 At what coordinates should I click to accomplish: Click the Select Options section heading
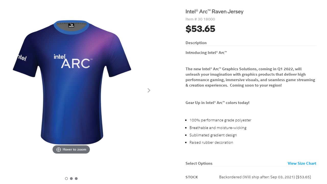pos(199,163)
